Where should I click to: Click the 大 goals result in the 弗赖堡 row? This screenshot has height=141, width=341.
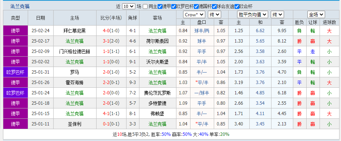tap(329, 114)
